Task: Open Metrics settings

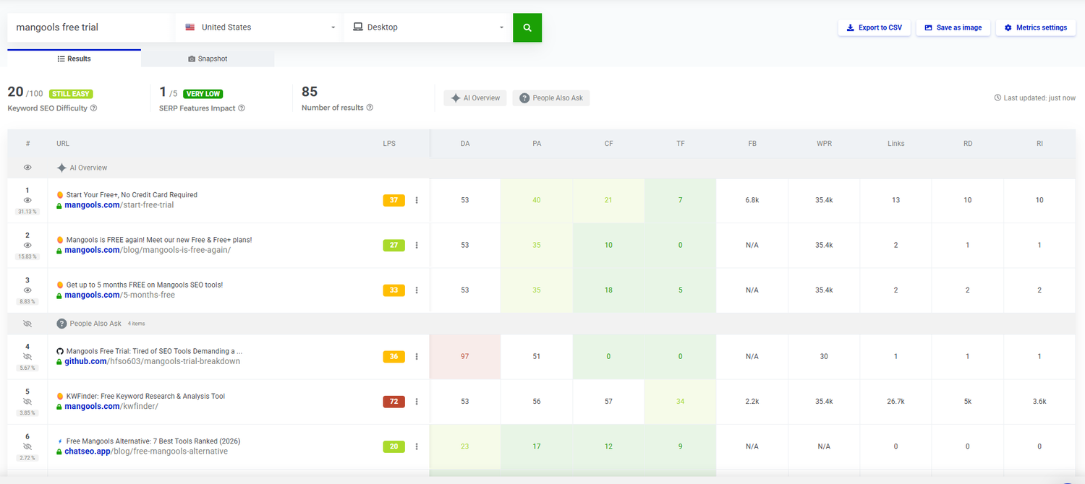Action: pyautogui.click(x=1035, y=27)
